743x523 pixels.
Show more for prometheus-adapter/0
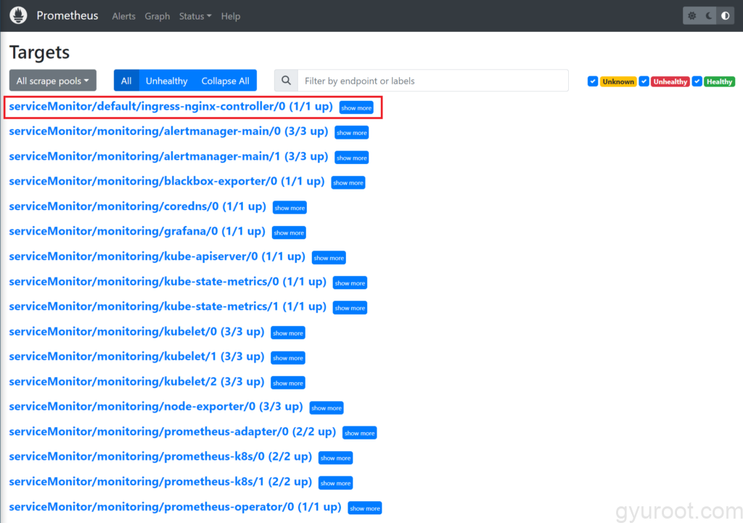coord(359,433)
